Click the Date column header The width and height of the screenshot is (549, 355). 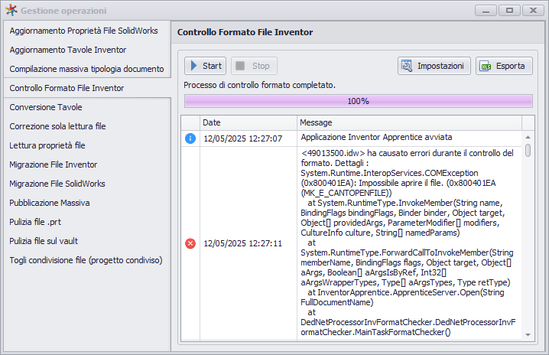(249, 122)
